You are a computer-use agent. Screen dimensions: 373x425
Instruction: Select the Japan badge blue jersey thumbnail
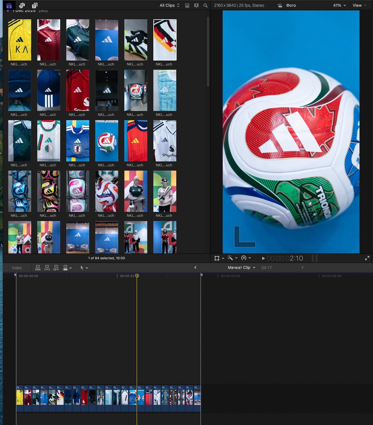(78, 141)
